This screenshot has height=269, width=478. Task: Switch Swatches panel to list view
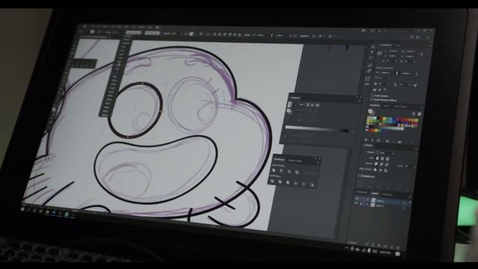tap(414, 114)
